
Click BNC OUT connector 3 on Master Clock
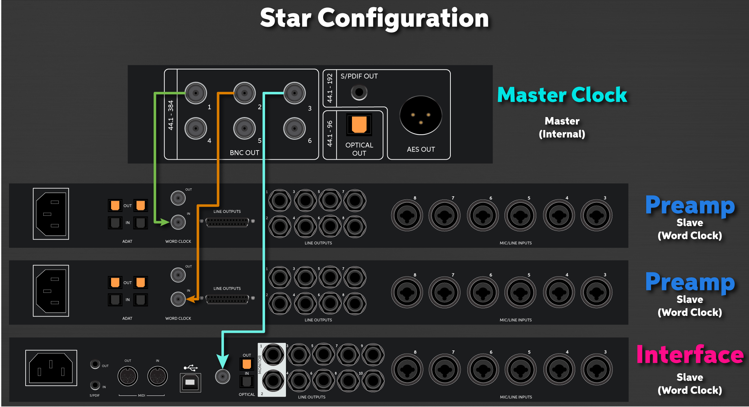pyautogui.click(x=295, y=93)
